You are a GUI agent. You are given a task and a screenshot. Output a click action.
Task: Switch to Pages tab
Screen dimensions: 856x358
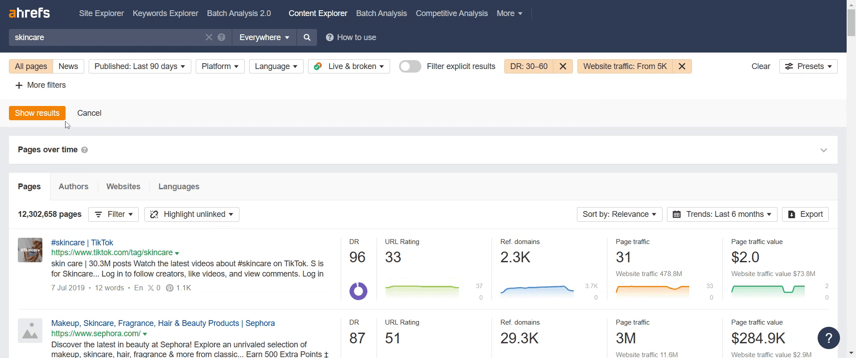coord(29,187)
